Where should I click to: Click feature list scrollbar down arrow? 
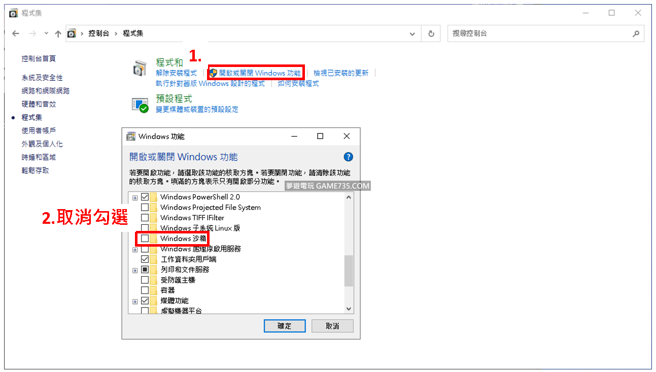pyautogui.click(x=348, y=309)
